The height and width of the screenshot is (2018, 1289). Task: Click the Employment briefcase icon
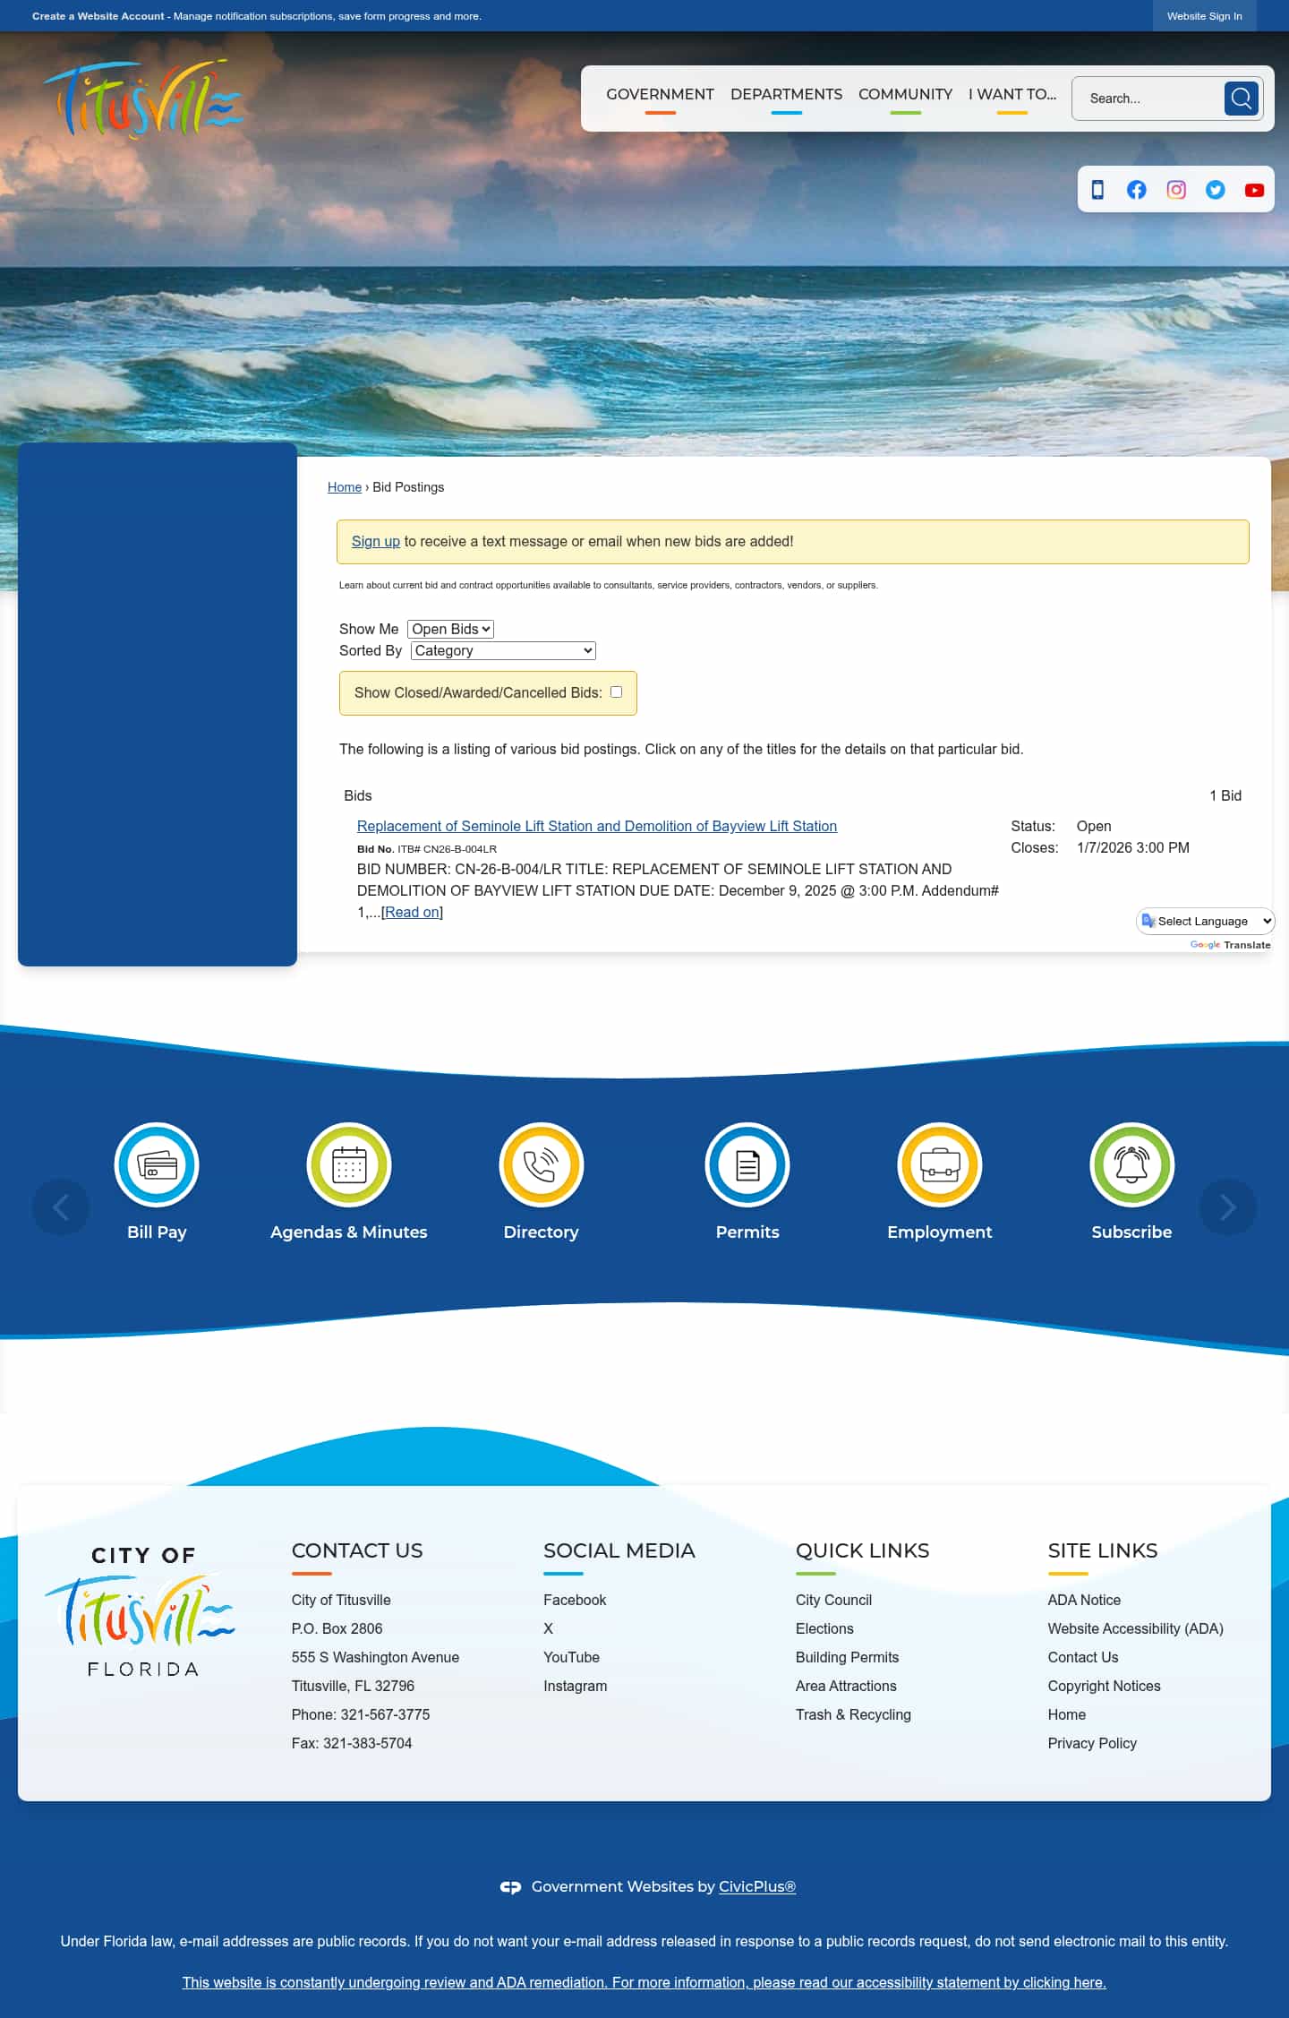[940, 1164]
